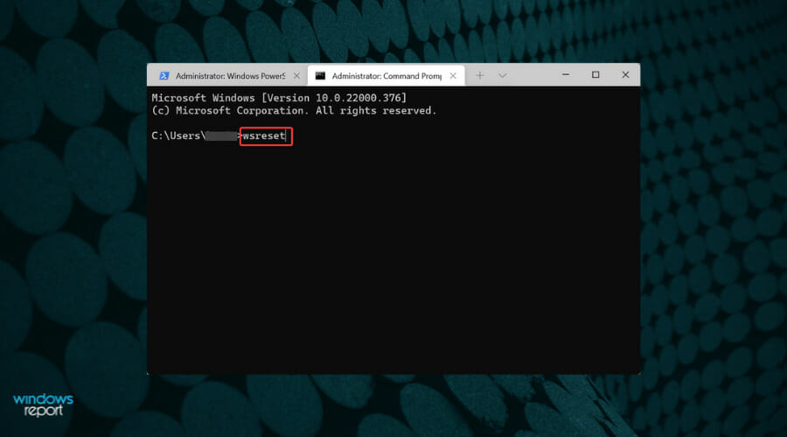Click the Microsoft Windows version line

tap(279, 98)
